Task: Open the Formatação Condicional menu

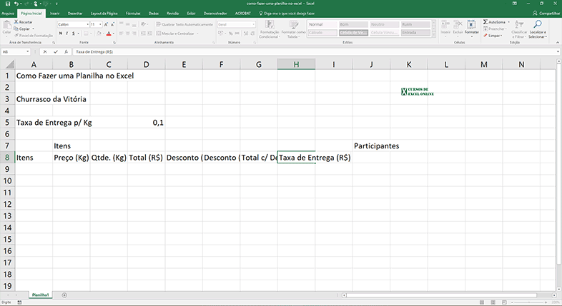Action: [x=269, y=29]
